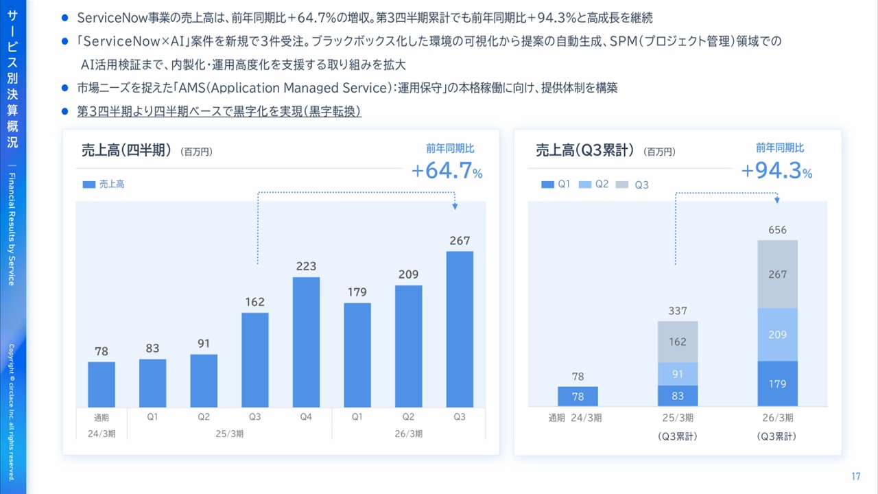Viewport: 878px width, 494px height.
Task: Click the gray 267 segment of the stacked bar
Action: click(777, 274)
